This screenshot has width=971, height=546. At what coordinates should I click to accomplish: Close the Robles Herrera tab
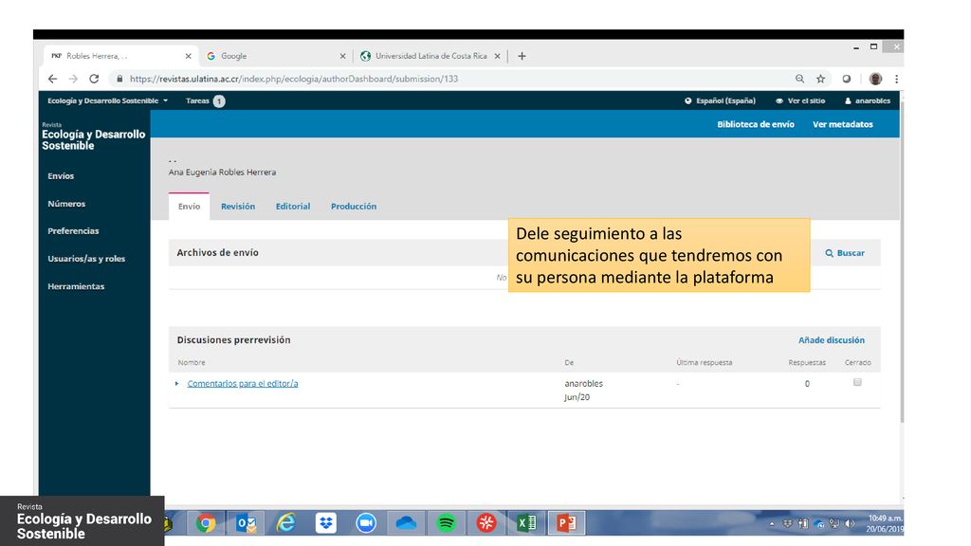[189, 56]
